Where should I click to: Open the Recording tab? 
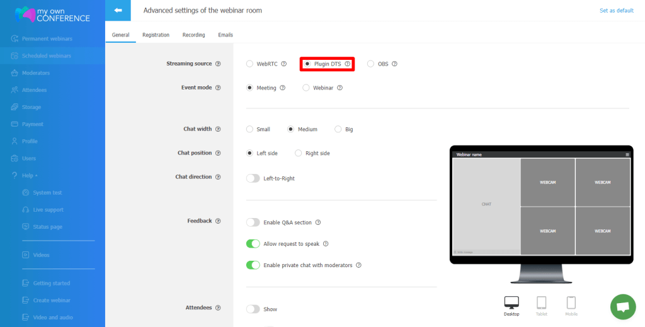tap(193, 35)
